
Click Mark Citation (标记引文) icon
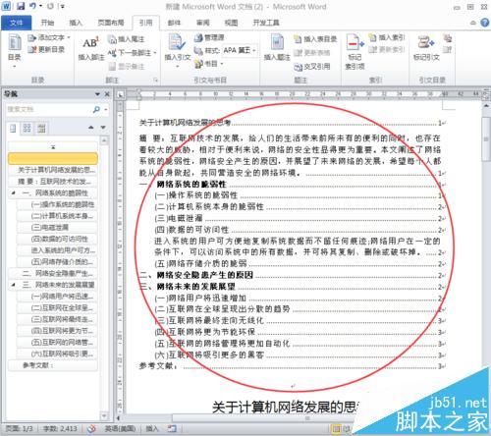[426, 48]
